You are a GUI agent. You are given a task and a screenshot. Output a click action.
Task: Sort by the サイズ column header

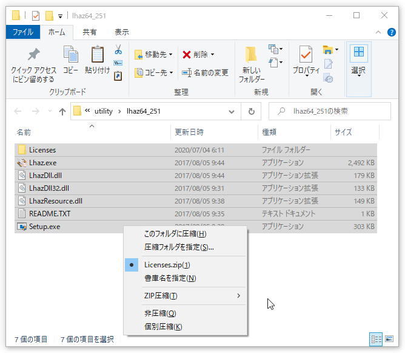coord(355,132)
